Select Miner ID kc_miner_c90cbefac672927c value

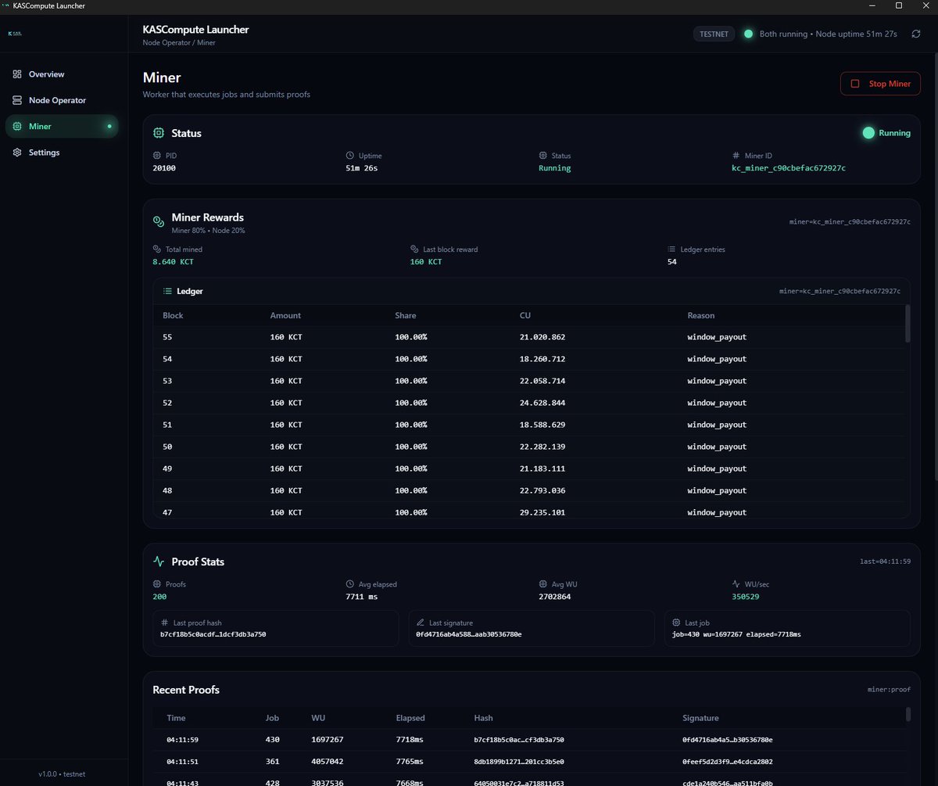[788, 168]
